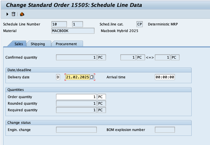210x145 pixels.
Task: Click the 'Deterministic MRP' text
Action: (163, 24)
